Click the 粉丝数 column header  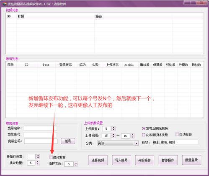(x=196, y=65)
